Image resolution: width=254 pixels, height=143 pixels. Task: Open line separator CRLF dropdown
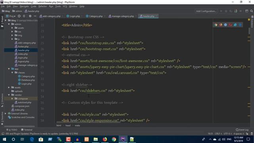pyautogui.click(x=218, y=134)
